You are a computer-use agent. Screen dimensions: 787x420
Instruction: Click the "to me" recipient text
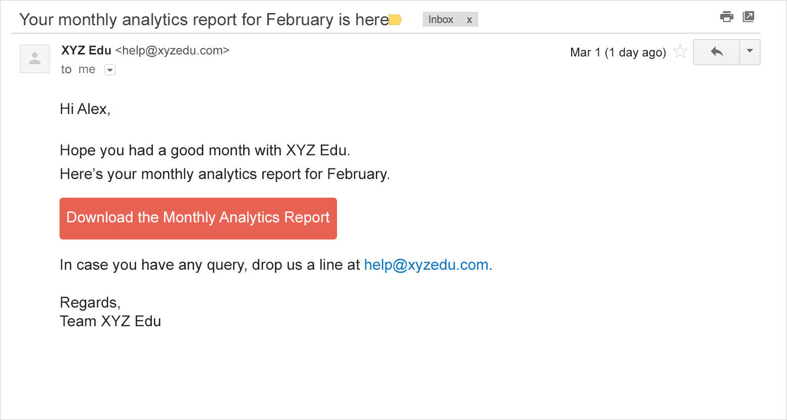(x=78, y=70)
